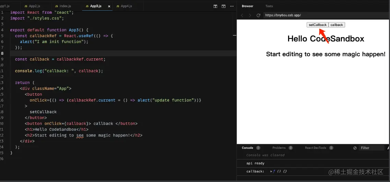390x182 pixels.
Task: Open the Console tab
Action: (x=248, y=148)
